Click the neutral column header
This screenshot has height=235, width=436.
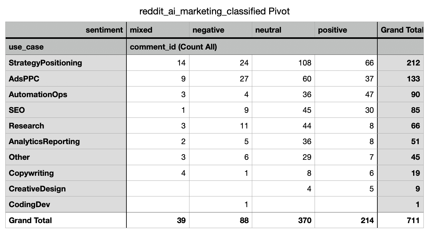click(x=268, y=30)
